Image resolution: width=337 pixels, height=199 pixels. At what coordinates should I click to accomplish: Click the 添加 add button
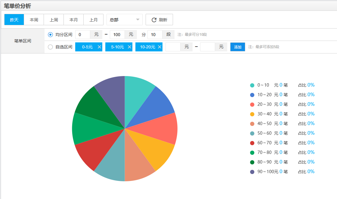pyautogui.click(x=238, y=47)
